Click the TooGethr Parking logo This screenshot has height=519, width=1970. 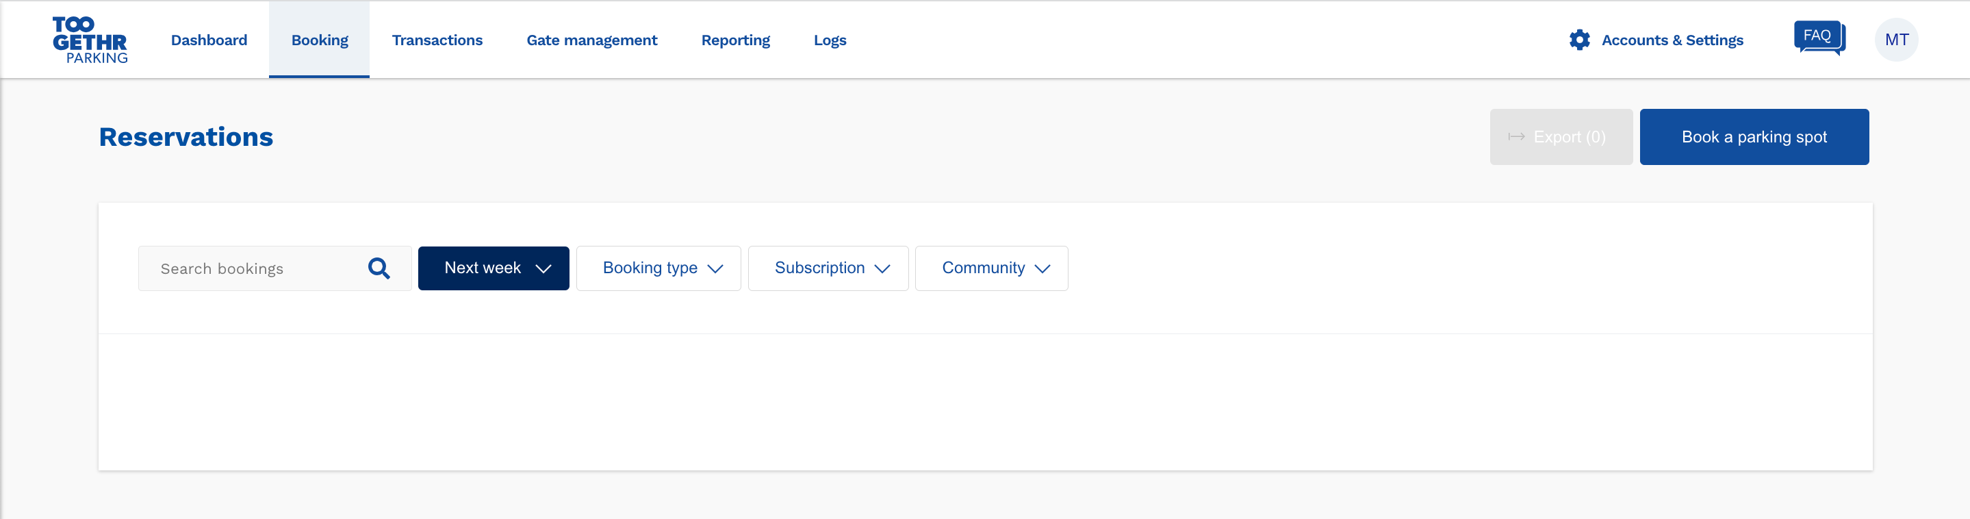click(90, 40)
